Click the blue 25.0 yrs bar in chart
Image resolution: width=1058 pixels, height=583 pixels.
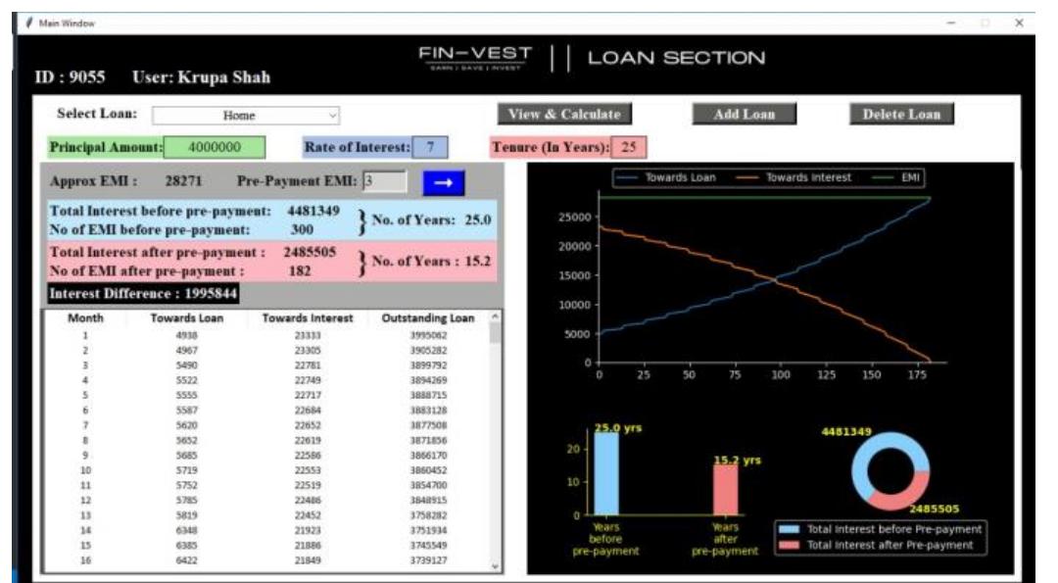(x=606, y=472)
